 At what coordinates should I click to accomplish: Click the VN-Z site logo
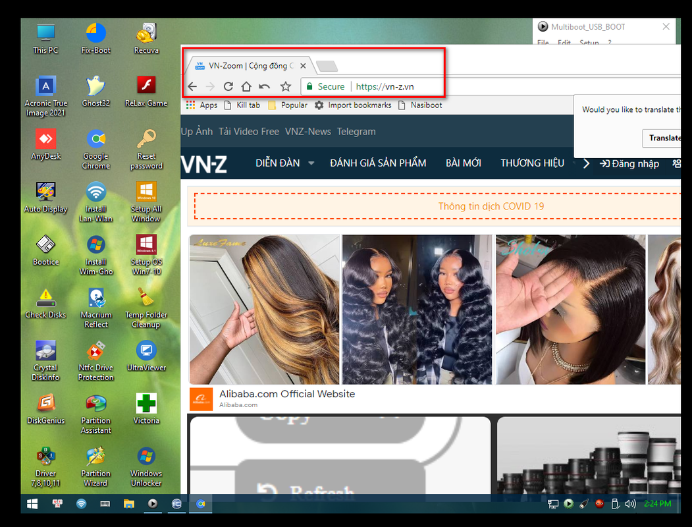coord(204,164)
